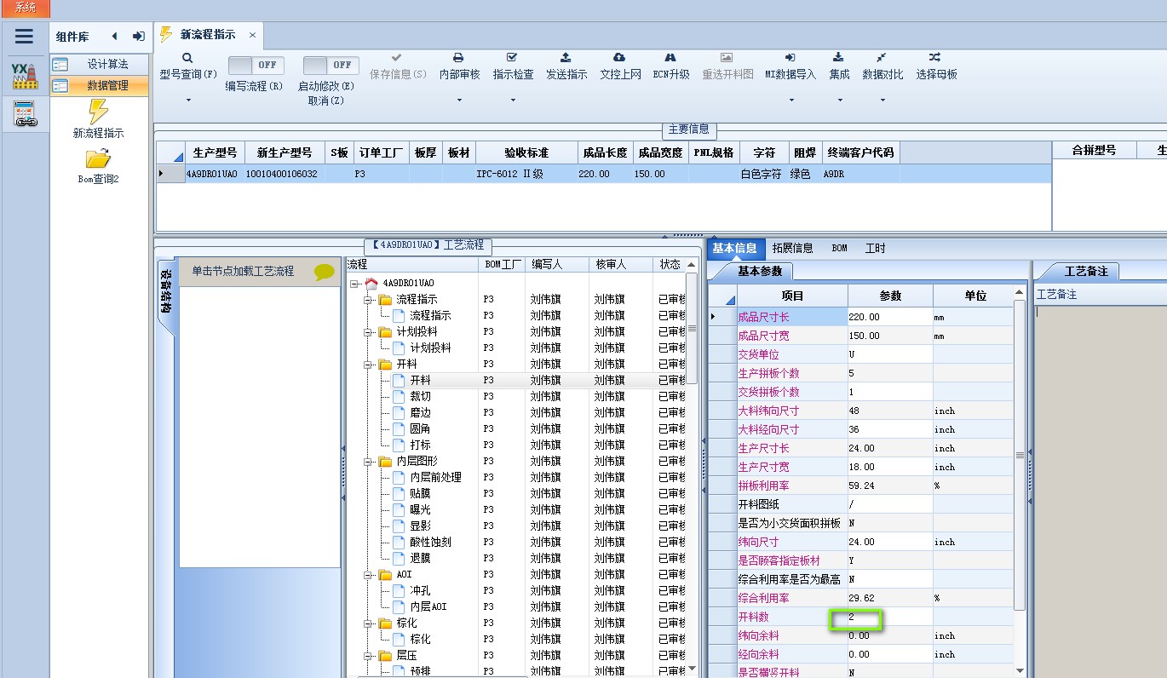The height and width of the screenshot is (678, 1167).
Task: Click the 终端客户代码 column header
Action: [x=860, y=152]
